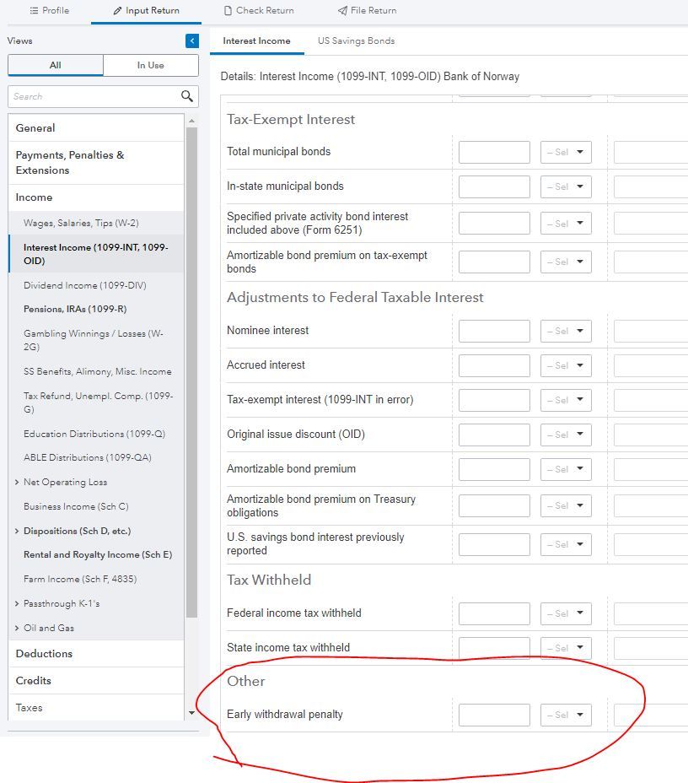The height and width of the screenshot is (783, 688).
Task: Click the Nominee interest amount field
Action: click(494, 331)
